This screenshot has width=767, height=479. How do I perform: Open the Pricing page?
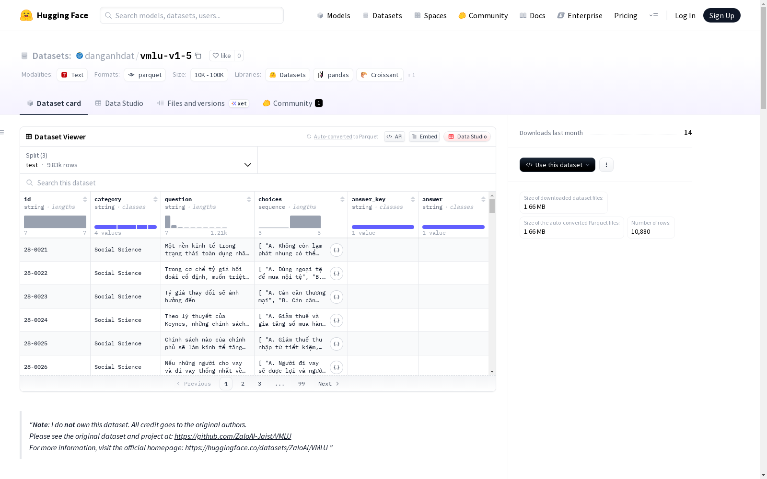point(626,15)
